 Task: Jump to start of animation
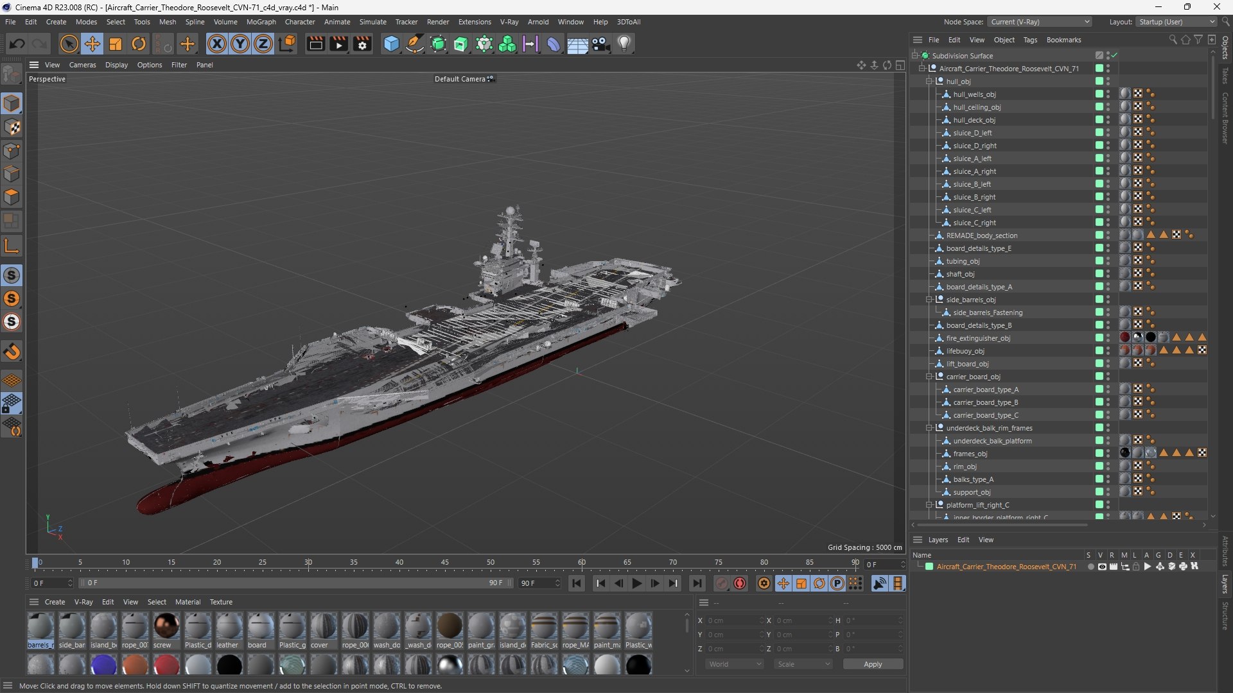(577, 583)
